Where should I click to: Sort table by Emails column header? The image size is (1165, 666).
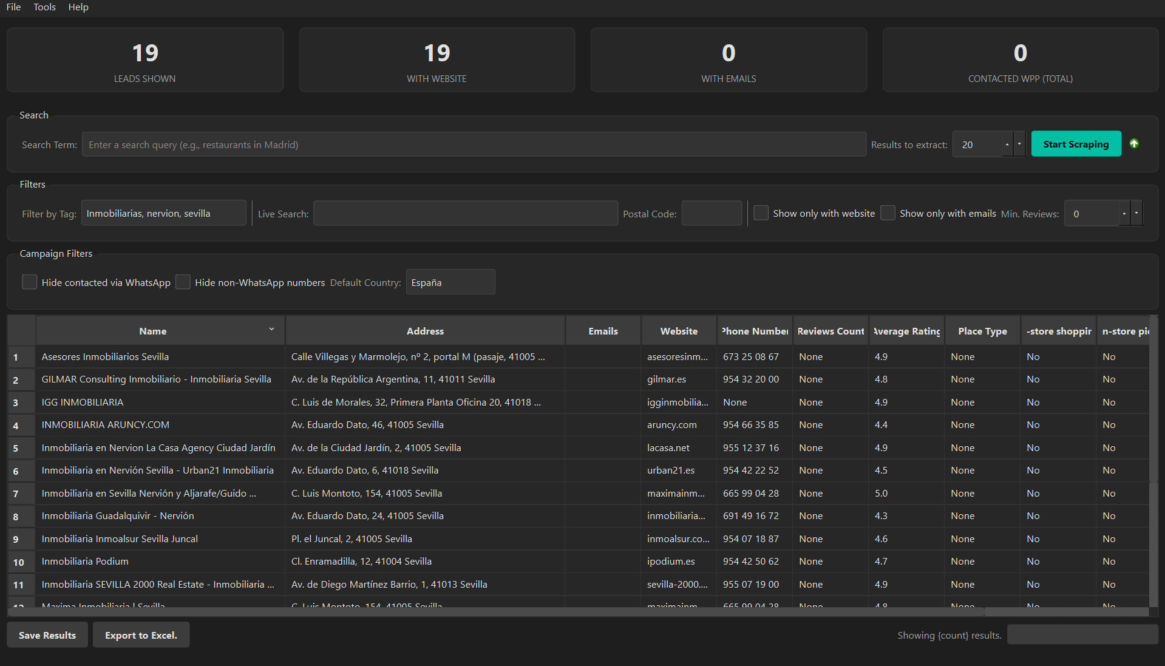[603, 331]
